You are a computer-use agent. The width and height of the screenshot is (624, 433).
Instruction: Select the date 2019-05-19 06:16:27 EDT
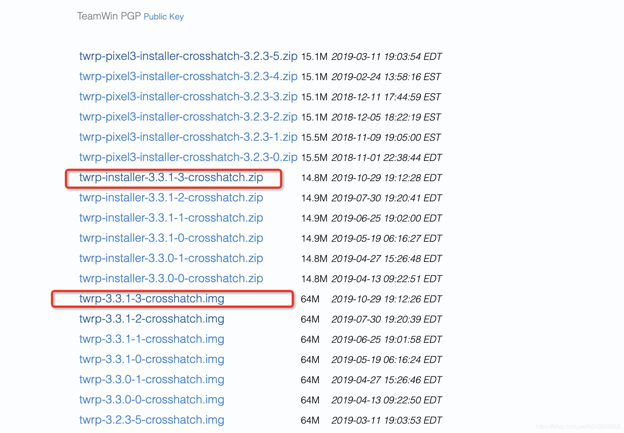pos(387,239)
